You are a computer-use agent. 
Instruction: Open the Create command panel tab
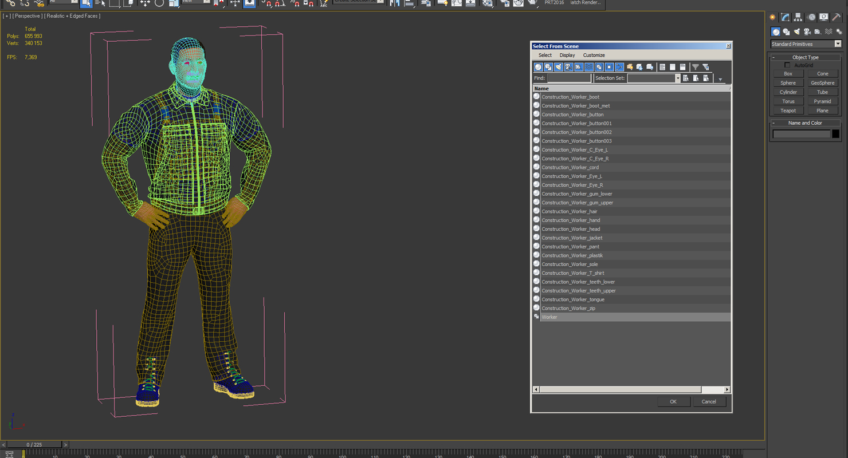pos(772,17)
